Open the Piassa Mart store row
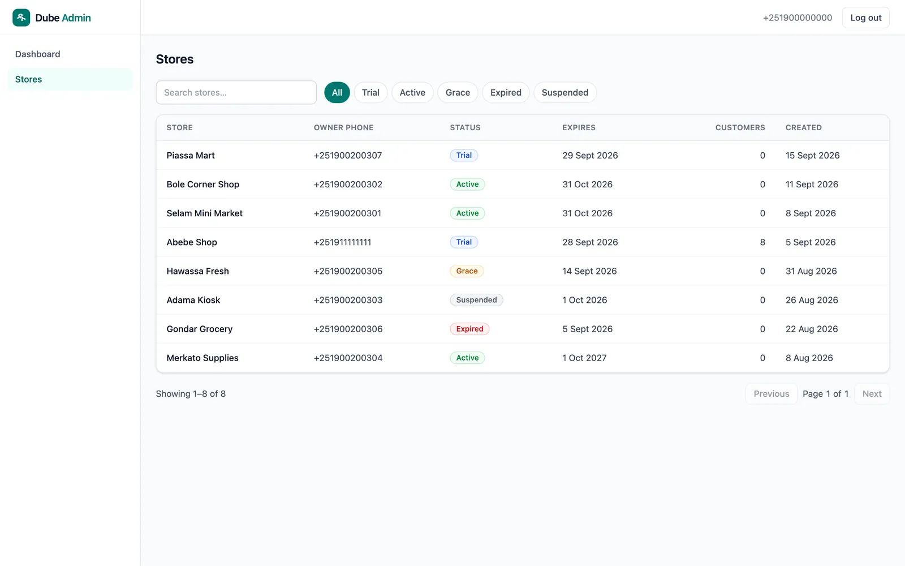The image size is (905, 566). [x=523, y=155]
